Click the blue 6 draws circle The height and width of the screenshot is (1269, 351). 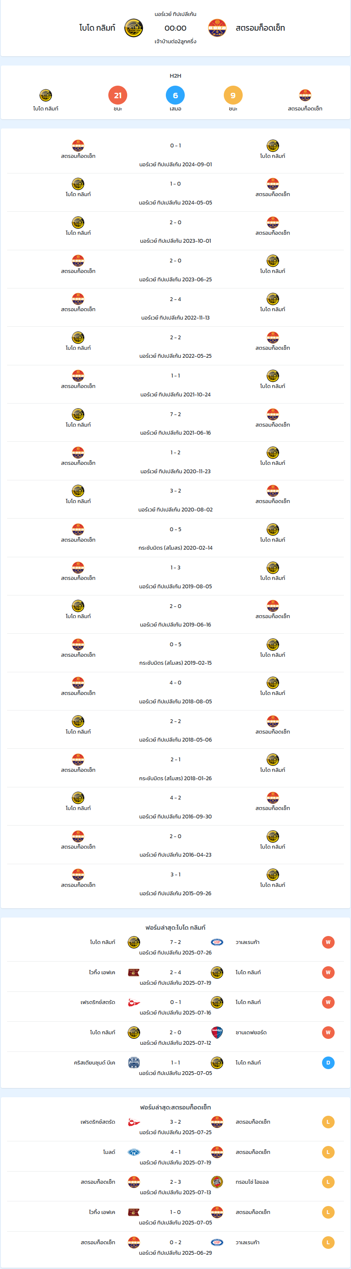(x=175, y=95)
